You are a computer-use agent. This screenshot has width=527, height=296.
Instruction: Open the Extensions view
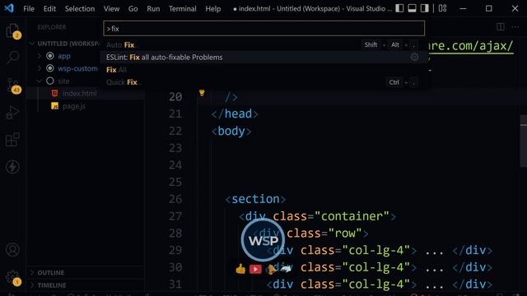click(13, 140)
